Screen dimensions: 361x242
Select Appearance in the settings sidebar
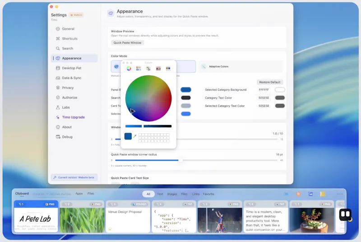coord(74,58)
